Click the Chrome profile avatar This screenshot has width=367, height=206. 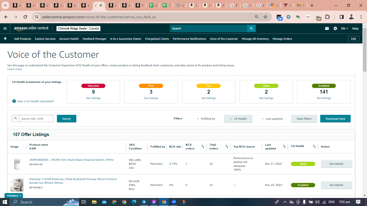point(351,17)
